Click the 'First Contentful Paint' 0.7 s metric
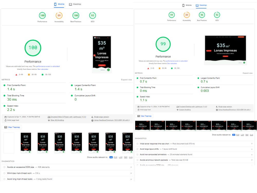Screen dimensions: 257x193 pos(164,80)
